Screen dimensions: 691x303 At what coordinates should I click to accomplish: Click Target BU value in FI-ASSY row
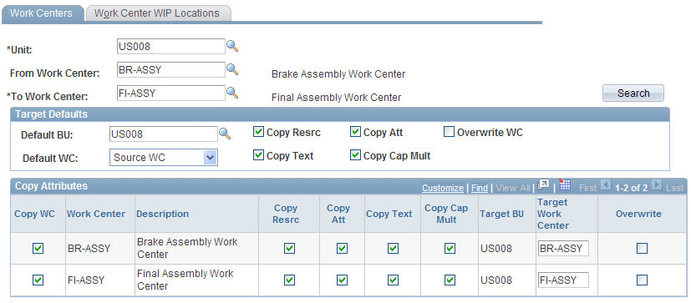496,280
